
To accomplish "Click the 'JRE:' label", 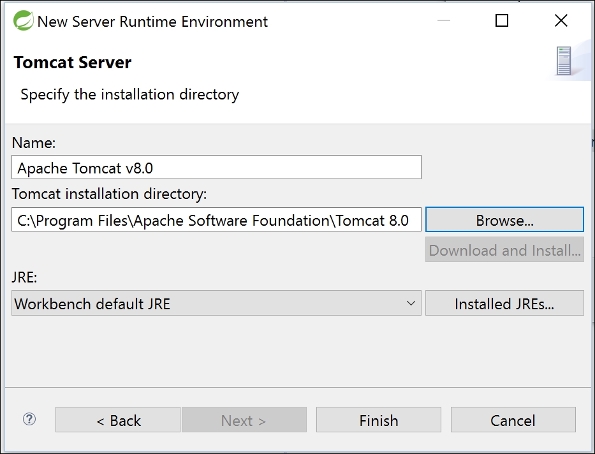I will [x=25, y=277].
